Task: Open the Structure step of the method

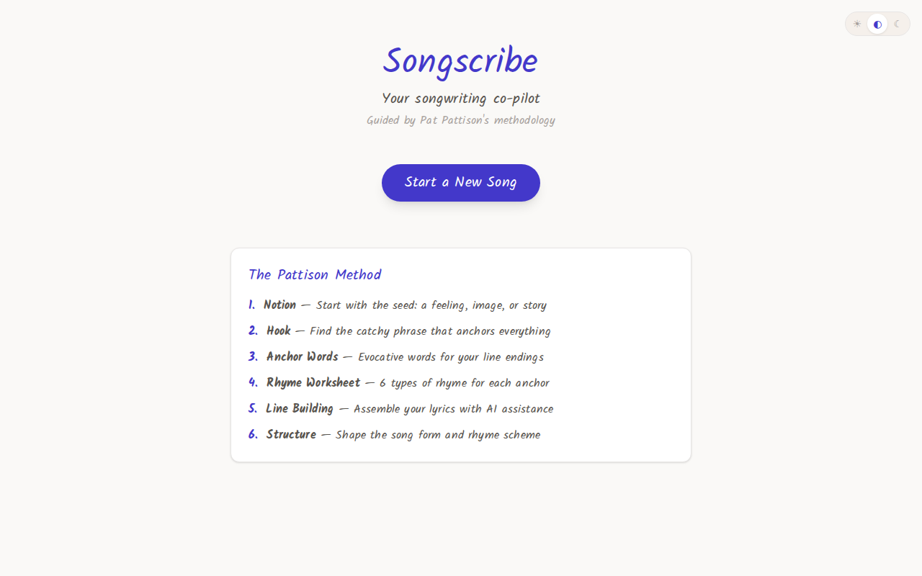Action: [291, 434]
